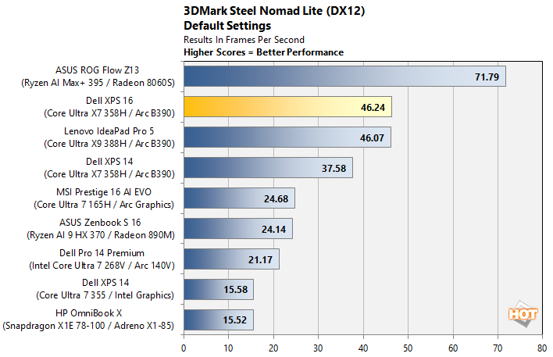Click the 15.52 score value
Screen dimensions: 553x357
(x=234, y=320)
